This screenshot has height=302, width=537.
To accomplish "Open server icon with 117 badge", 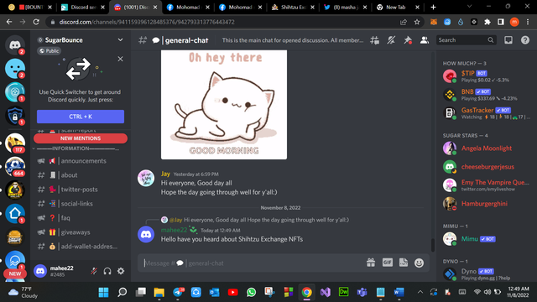I will 15,143.
